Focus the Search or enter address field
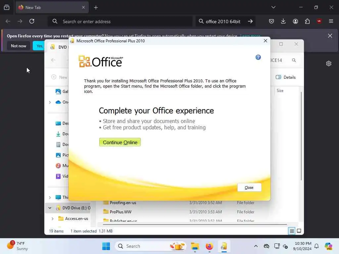The width and height of the screenshot is (339, 254). point(120,21)
